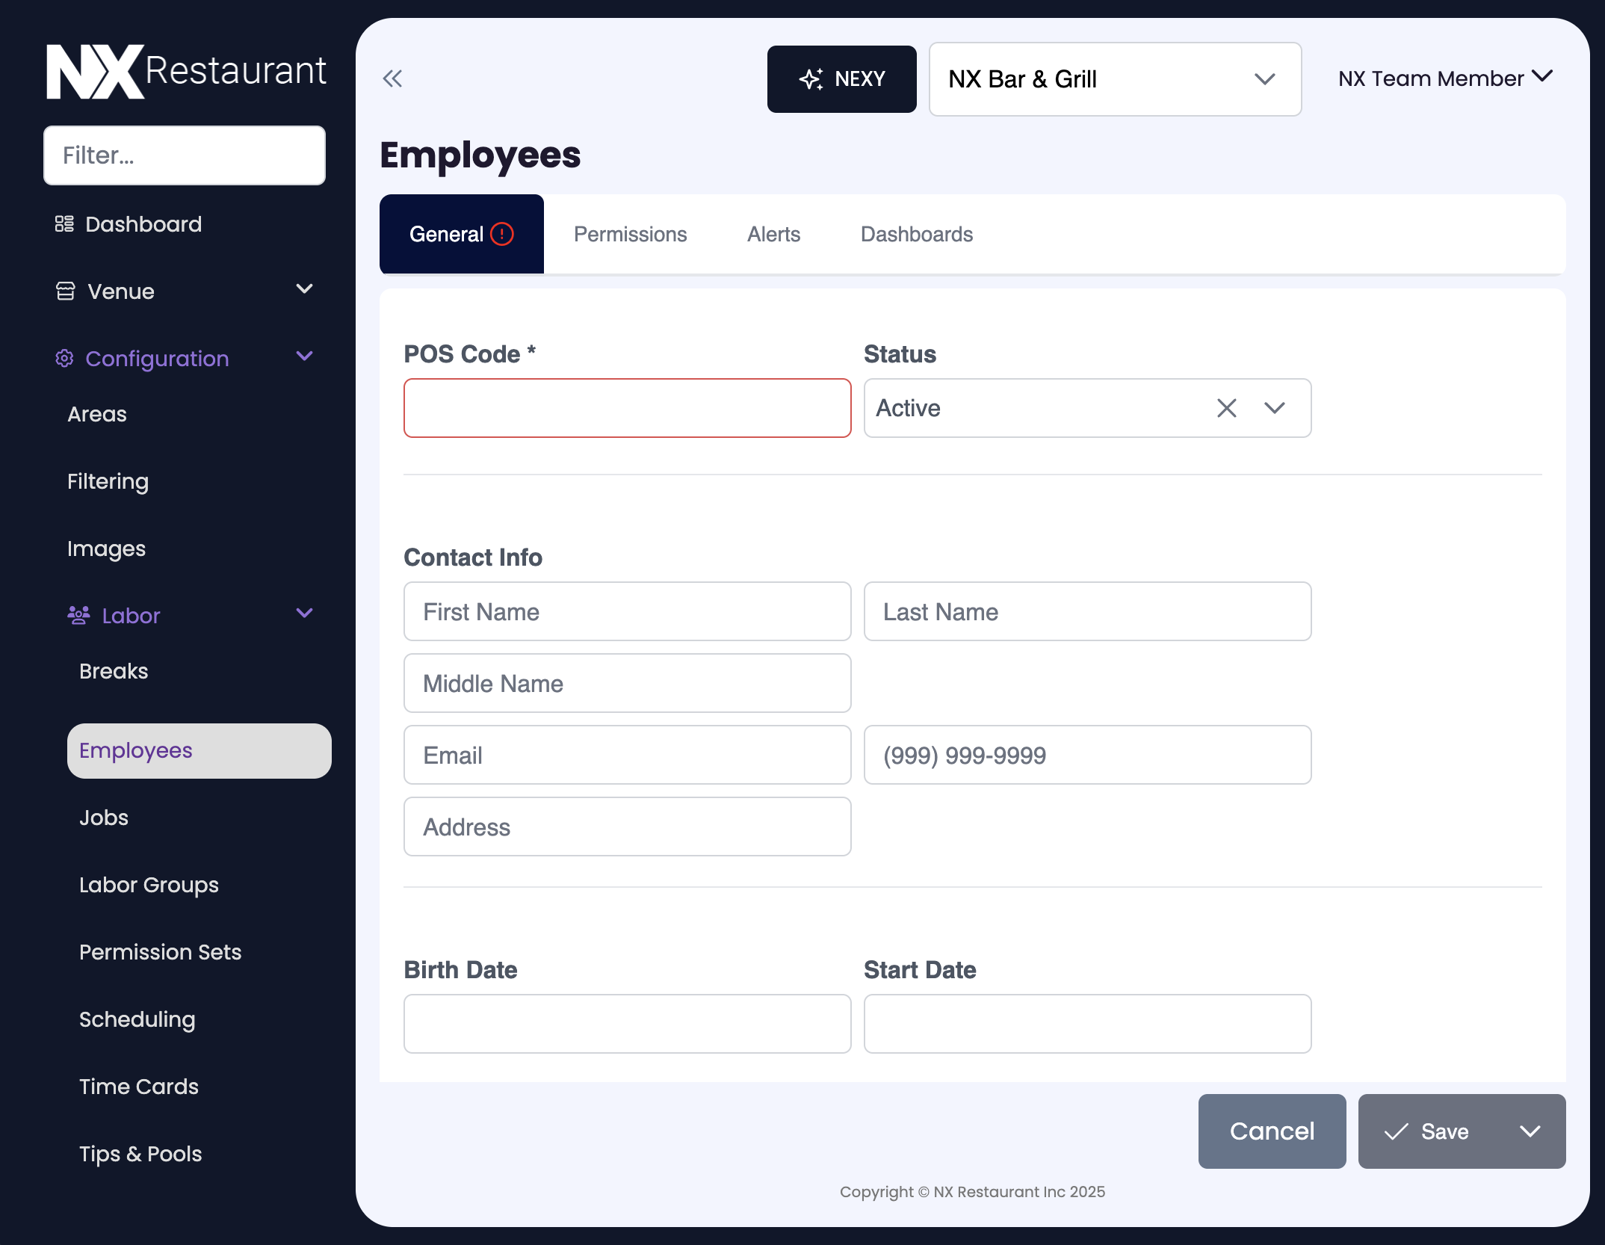1605x1245 pixels.
Task: Switch to the Permissions tab
Action: click(x=629, y=234)
